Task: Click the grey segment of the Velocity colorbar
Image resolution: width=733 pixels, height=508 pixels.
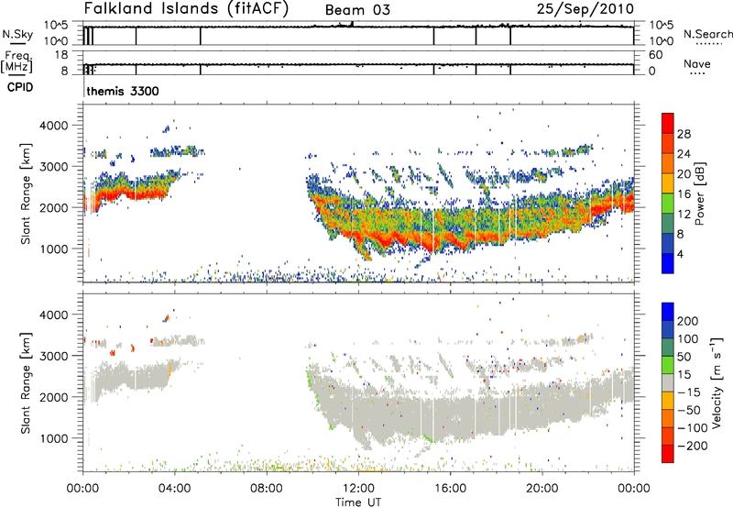Action: pos(668,383)
